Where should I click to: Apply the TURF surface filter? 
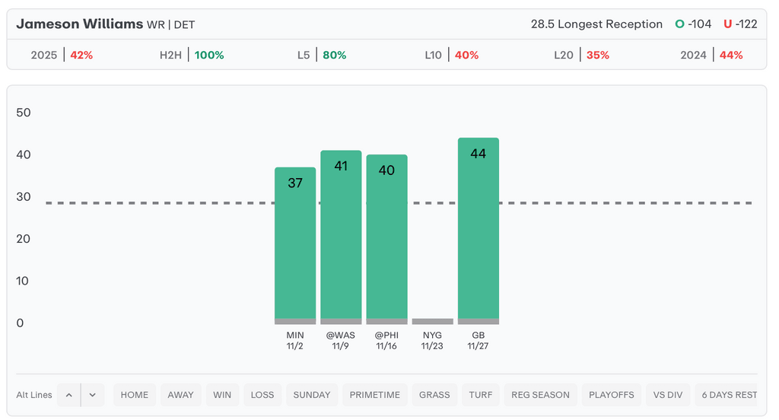pyautogui.click(x=481, y=395)
